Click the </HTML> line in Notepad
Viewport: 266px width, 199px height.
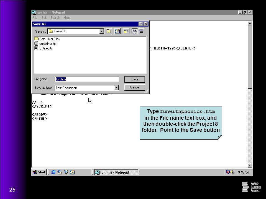point(40,119)
